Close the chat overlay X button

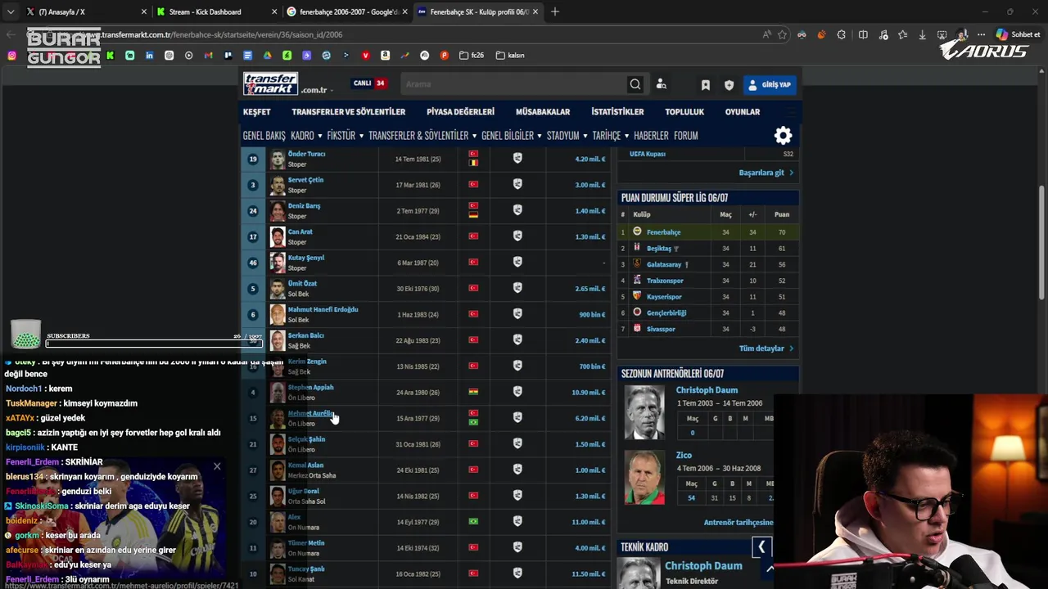[x=217, y=466]
